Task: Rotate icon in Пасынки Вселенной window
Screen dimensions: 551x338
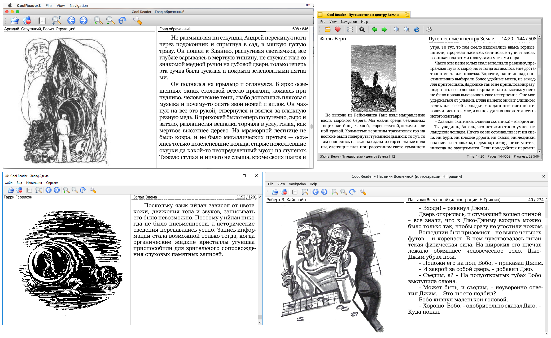Action: tap(352, 192)
